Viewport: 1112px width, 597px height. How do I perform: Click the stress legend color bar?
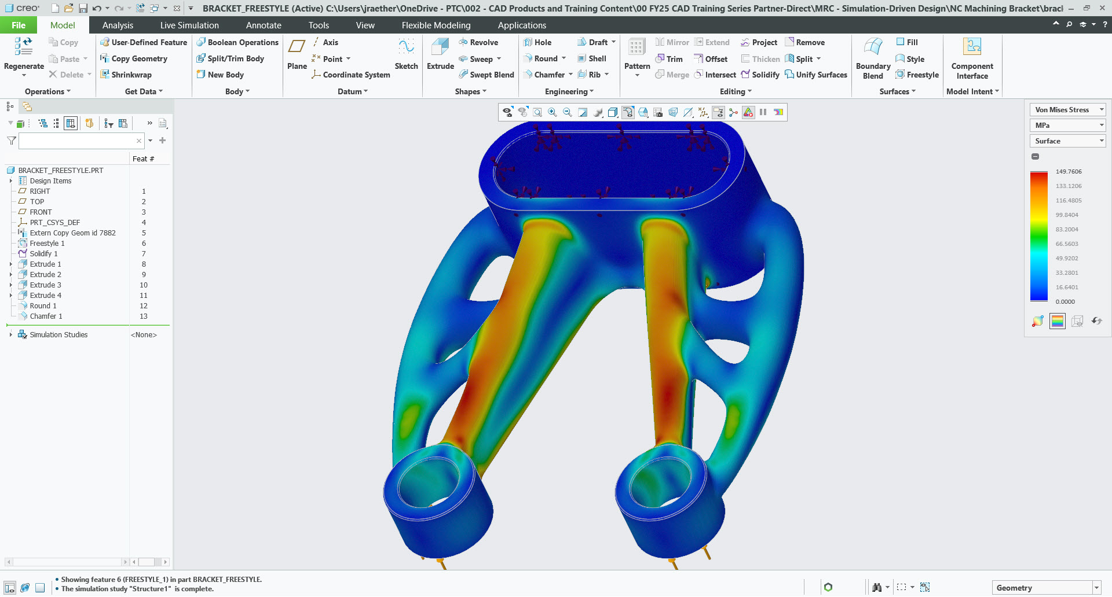(x=1038, y=236)
